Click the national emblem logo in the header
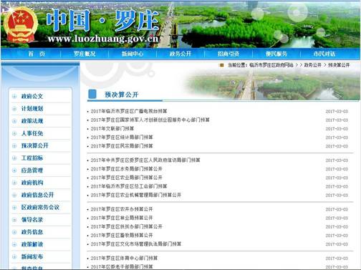The height and width of the screenshot is (270, 361). [x=20, y=24]
